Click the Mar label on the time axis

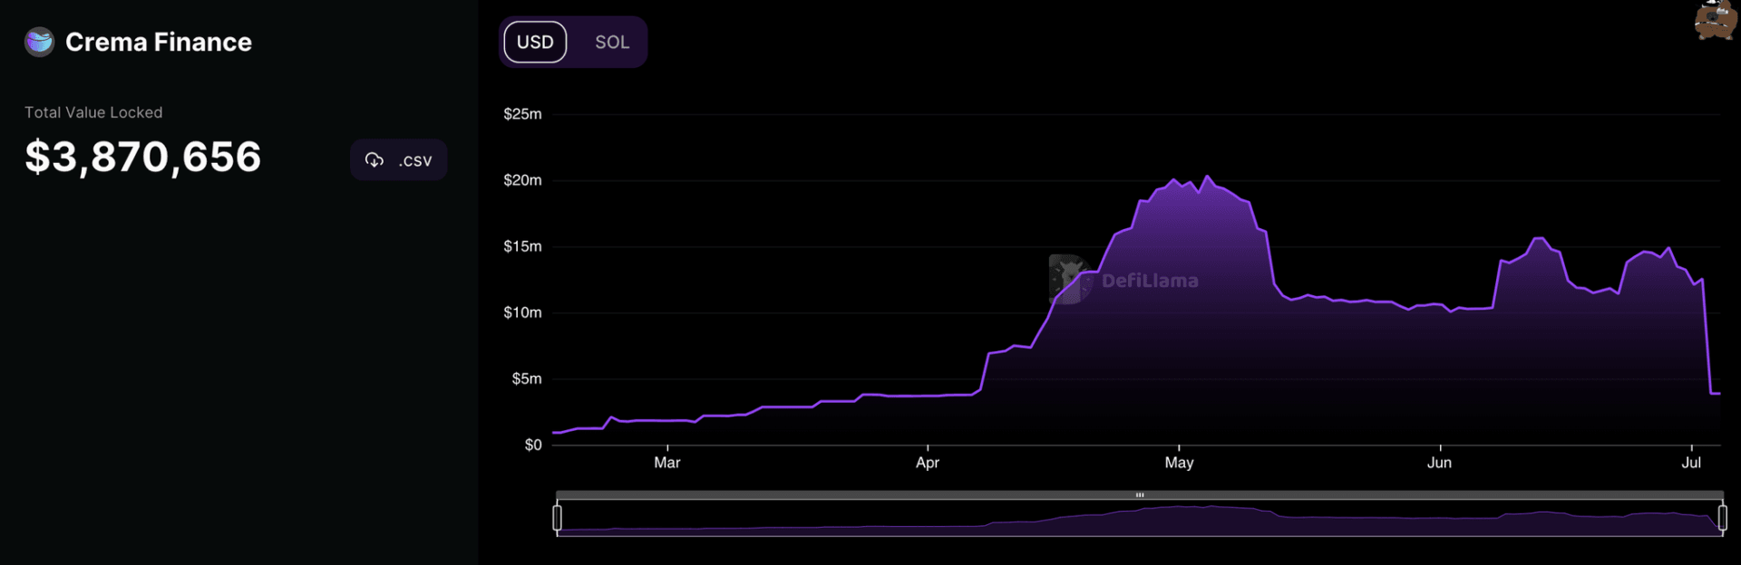click(667, 463)
